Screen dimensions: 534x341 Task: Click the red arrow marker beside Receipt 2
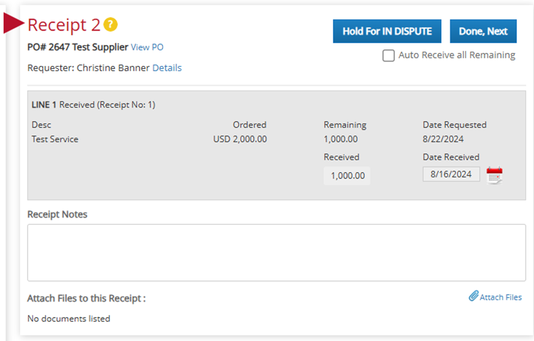point(13,24)
